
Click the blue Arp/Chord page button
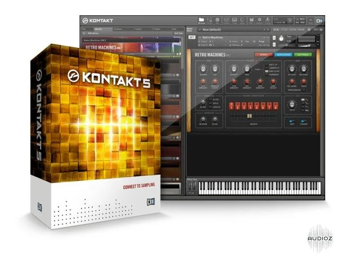pos(283,55)
